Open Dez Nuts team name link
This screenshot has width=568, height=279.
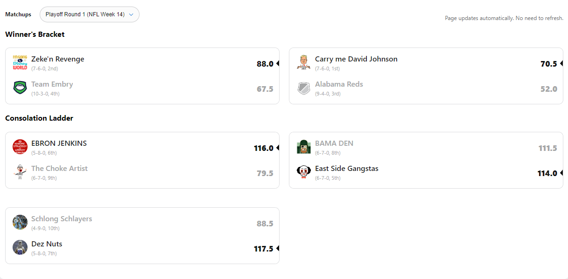tap(47, 244)
